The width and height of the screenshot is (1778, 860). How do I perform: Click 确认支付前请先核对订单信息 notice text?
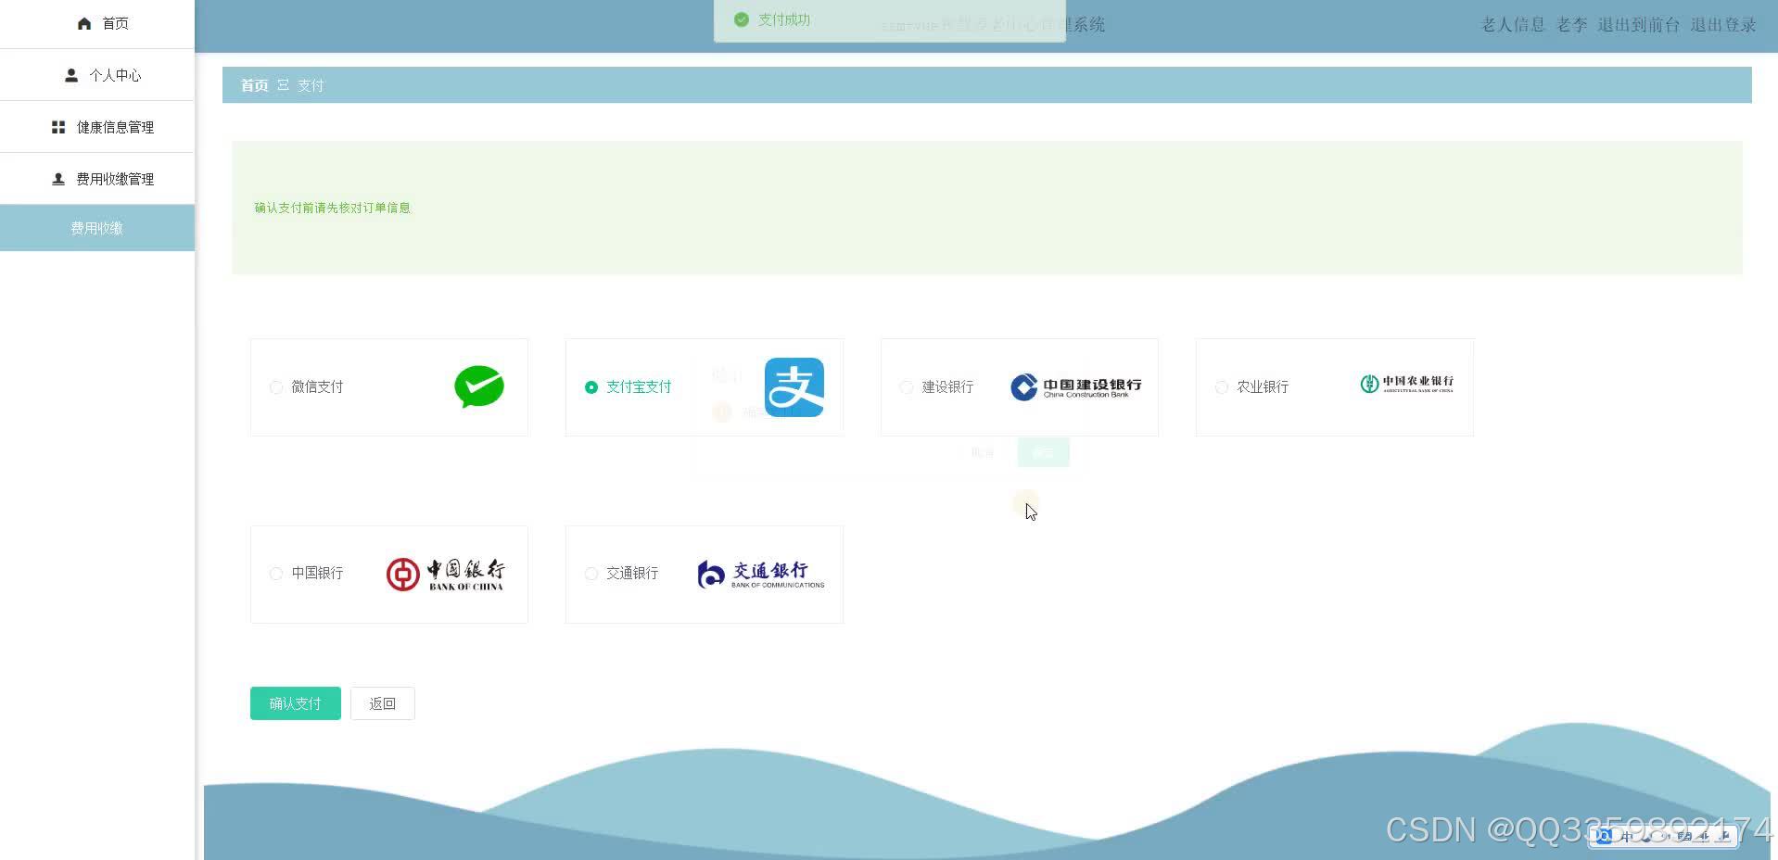(333, 208)
